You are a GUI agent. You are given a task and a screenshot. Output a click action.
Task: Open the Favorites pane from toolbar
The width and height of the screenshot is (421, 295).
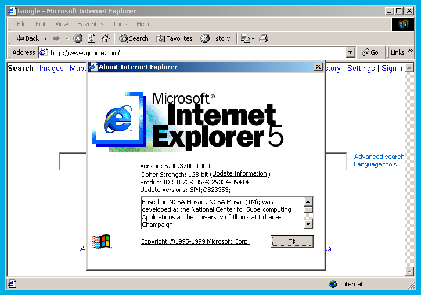174,38
